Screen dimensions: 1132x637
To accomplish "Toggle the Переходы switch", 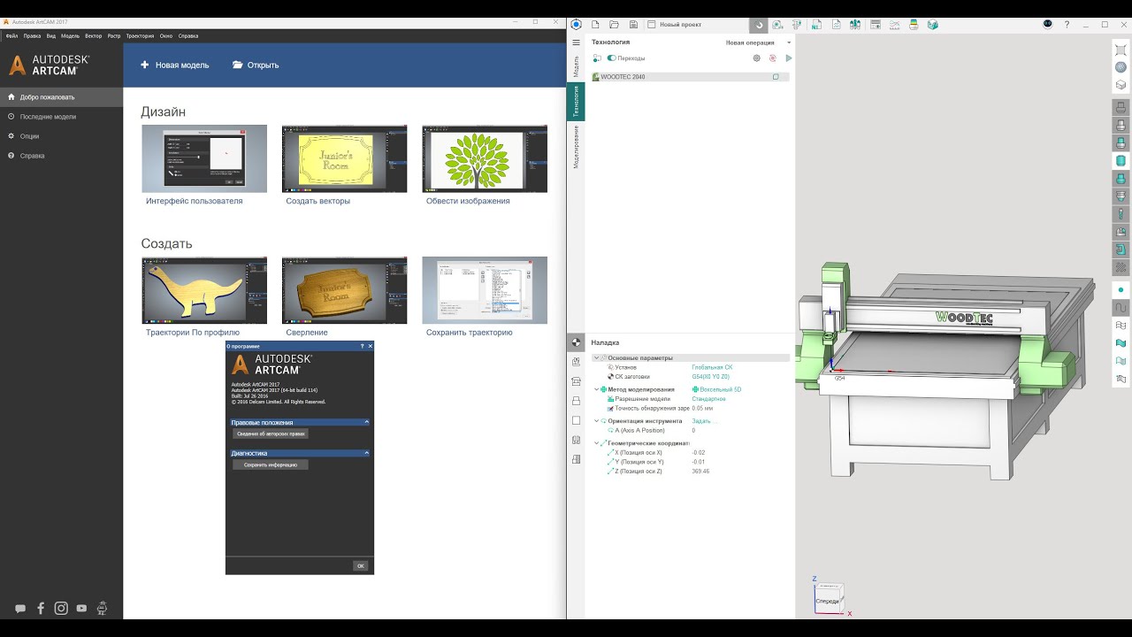I will (611, 58).
